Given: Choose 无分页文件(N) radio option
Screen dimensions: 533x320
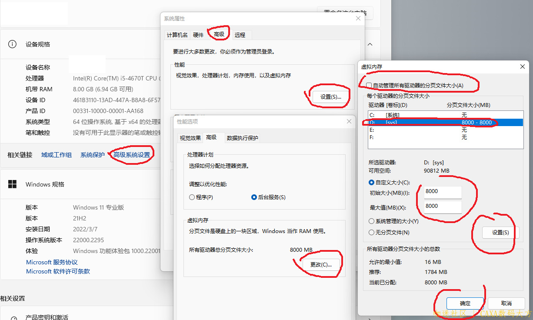Looking at the screenshot, I should pos(389,233).
